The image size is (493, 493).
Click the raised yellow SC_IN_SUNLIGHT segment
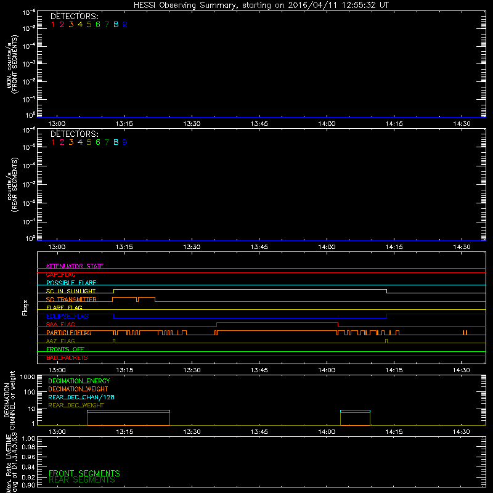click(x=250, y=289)
